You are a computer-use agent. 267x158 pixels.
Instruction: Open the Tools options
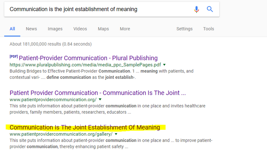tap(209, 29)
